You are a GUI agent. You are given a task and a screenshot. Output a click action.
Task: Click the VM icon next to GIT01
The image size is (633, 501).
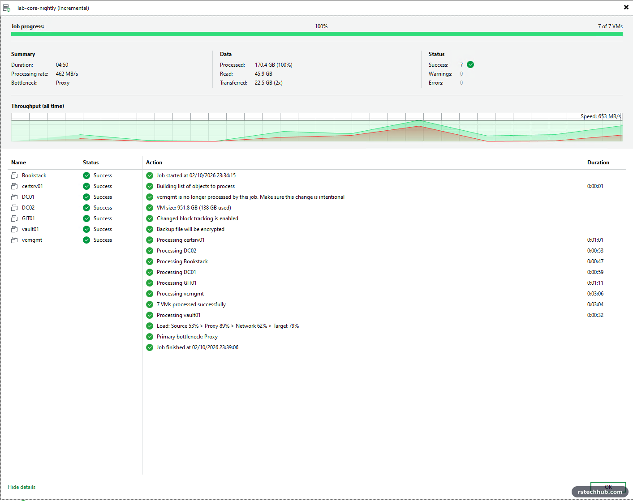[x=14, y=218]
